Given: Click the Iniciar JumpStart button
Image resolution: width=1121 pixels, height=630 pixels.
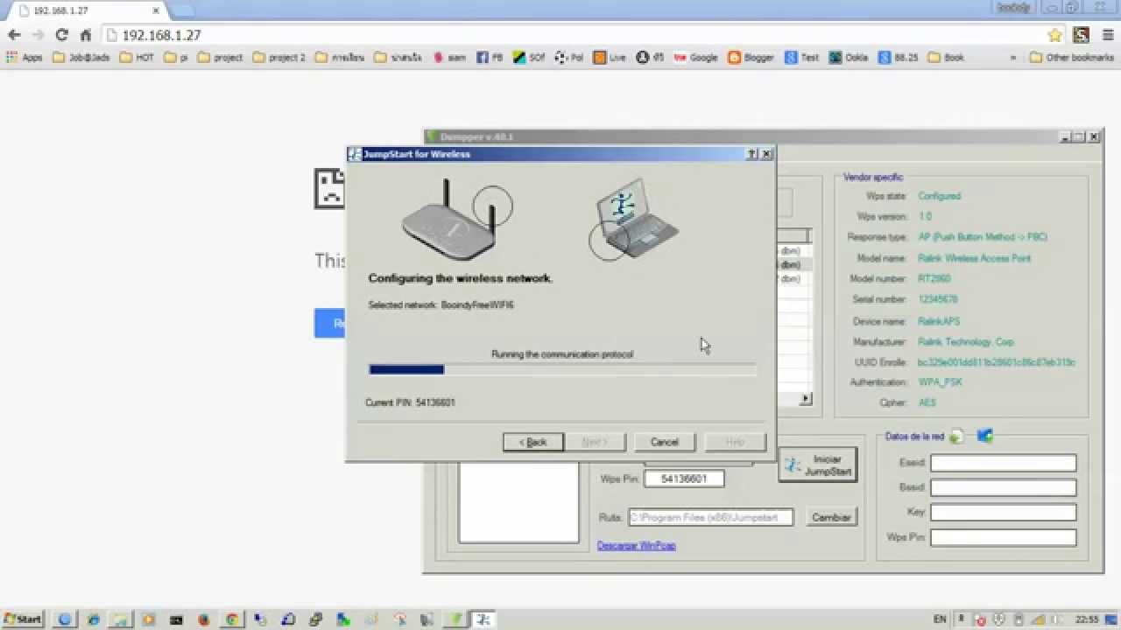Looking at the screenshot, I should click(818, 465).
